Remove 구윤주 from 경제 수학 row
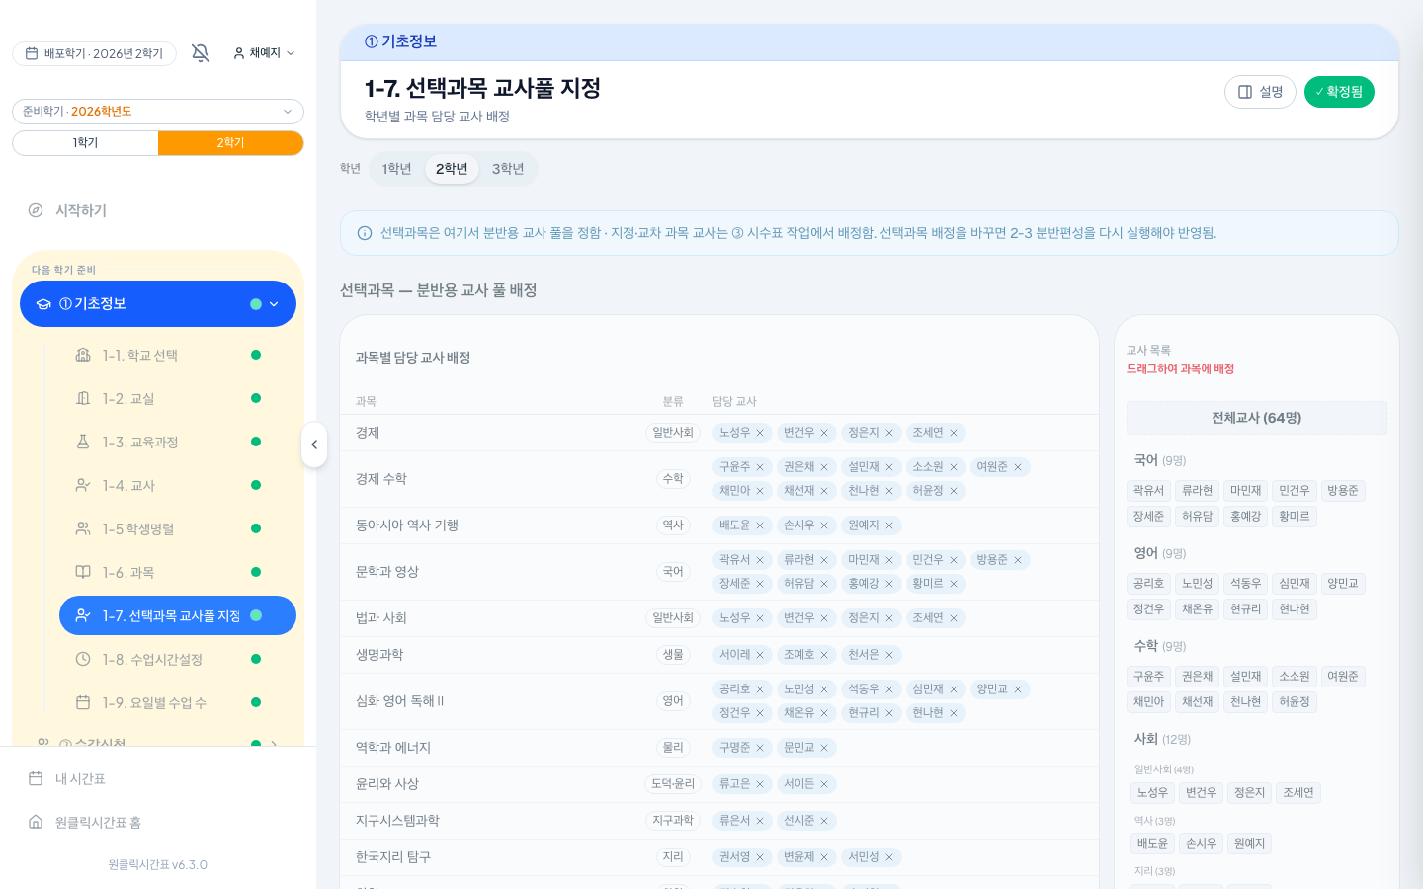The image size is (1423, 889). pyautogui.click(x=760, y=467)
